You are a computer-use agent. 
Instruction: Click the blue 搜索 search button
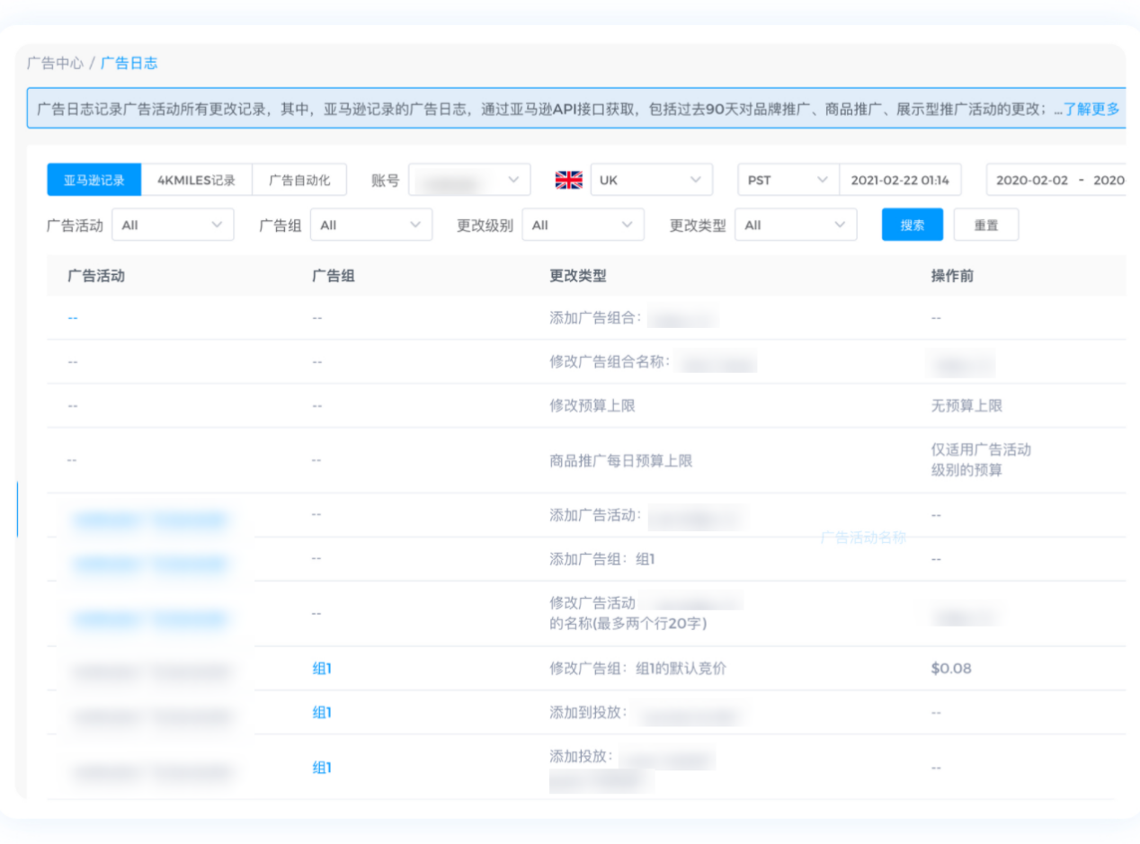tap(912, 226)
